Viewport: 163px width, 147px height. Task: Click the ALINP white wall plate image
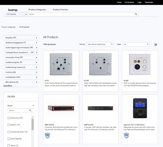tap(140, 64)
